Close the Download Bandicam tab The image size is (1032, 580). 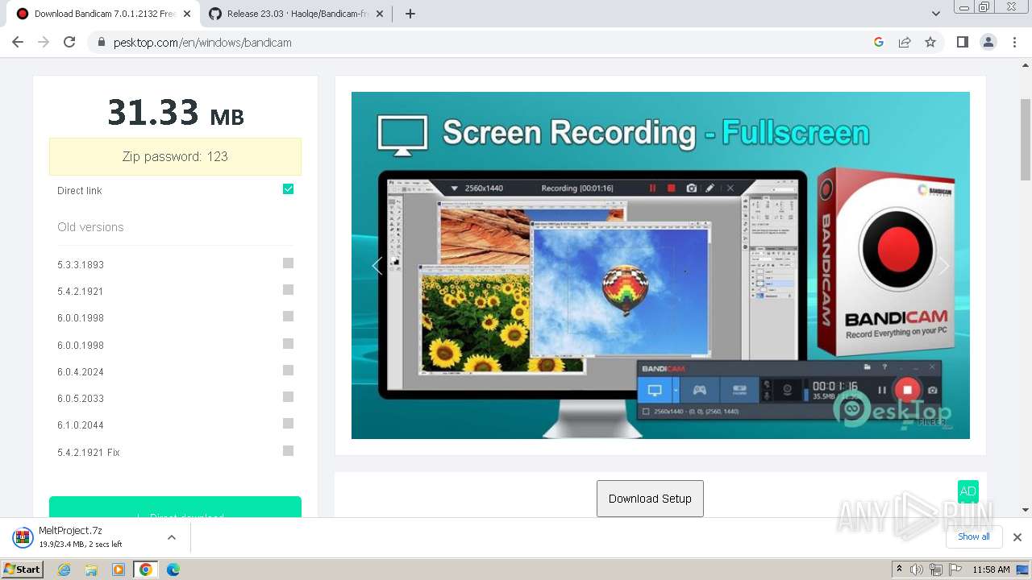click(187, 14)
